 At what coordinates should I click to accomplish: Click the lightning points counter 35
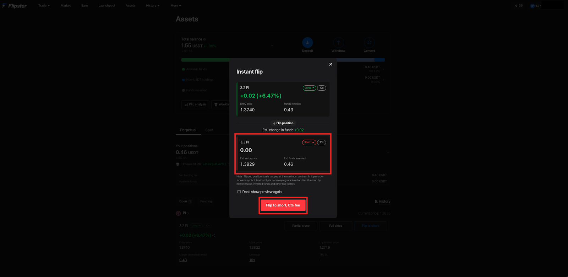pos(519,6)
